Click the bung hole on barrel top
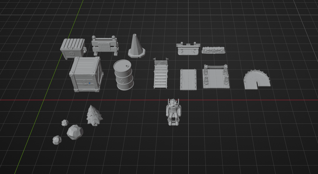Image resolution: width=318 pixels, height=174 pixels. point(127,66)
